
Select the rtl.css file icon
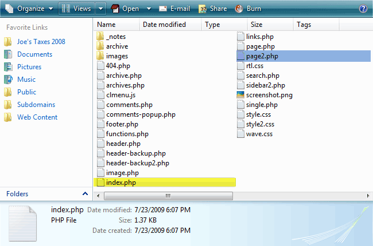pos(240,65)
